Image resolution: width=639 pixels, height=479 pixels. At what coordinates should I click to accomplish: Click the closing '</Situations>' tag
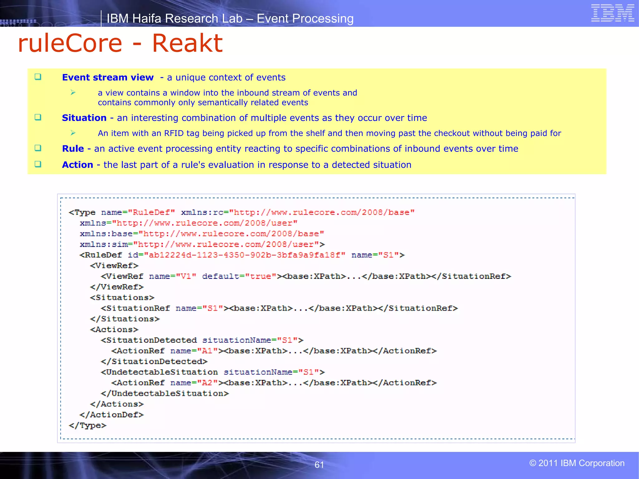coord(125,319)
